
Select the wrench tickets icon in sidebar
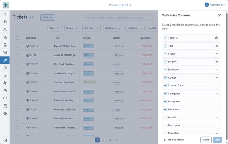click(5, 60)
